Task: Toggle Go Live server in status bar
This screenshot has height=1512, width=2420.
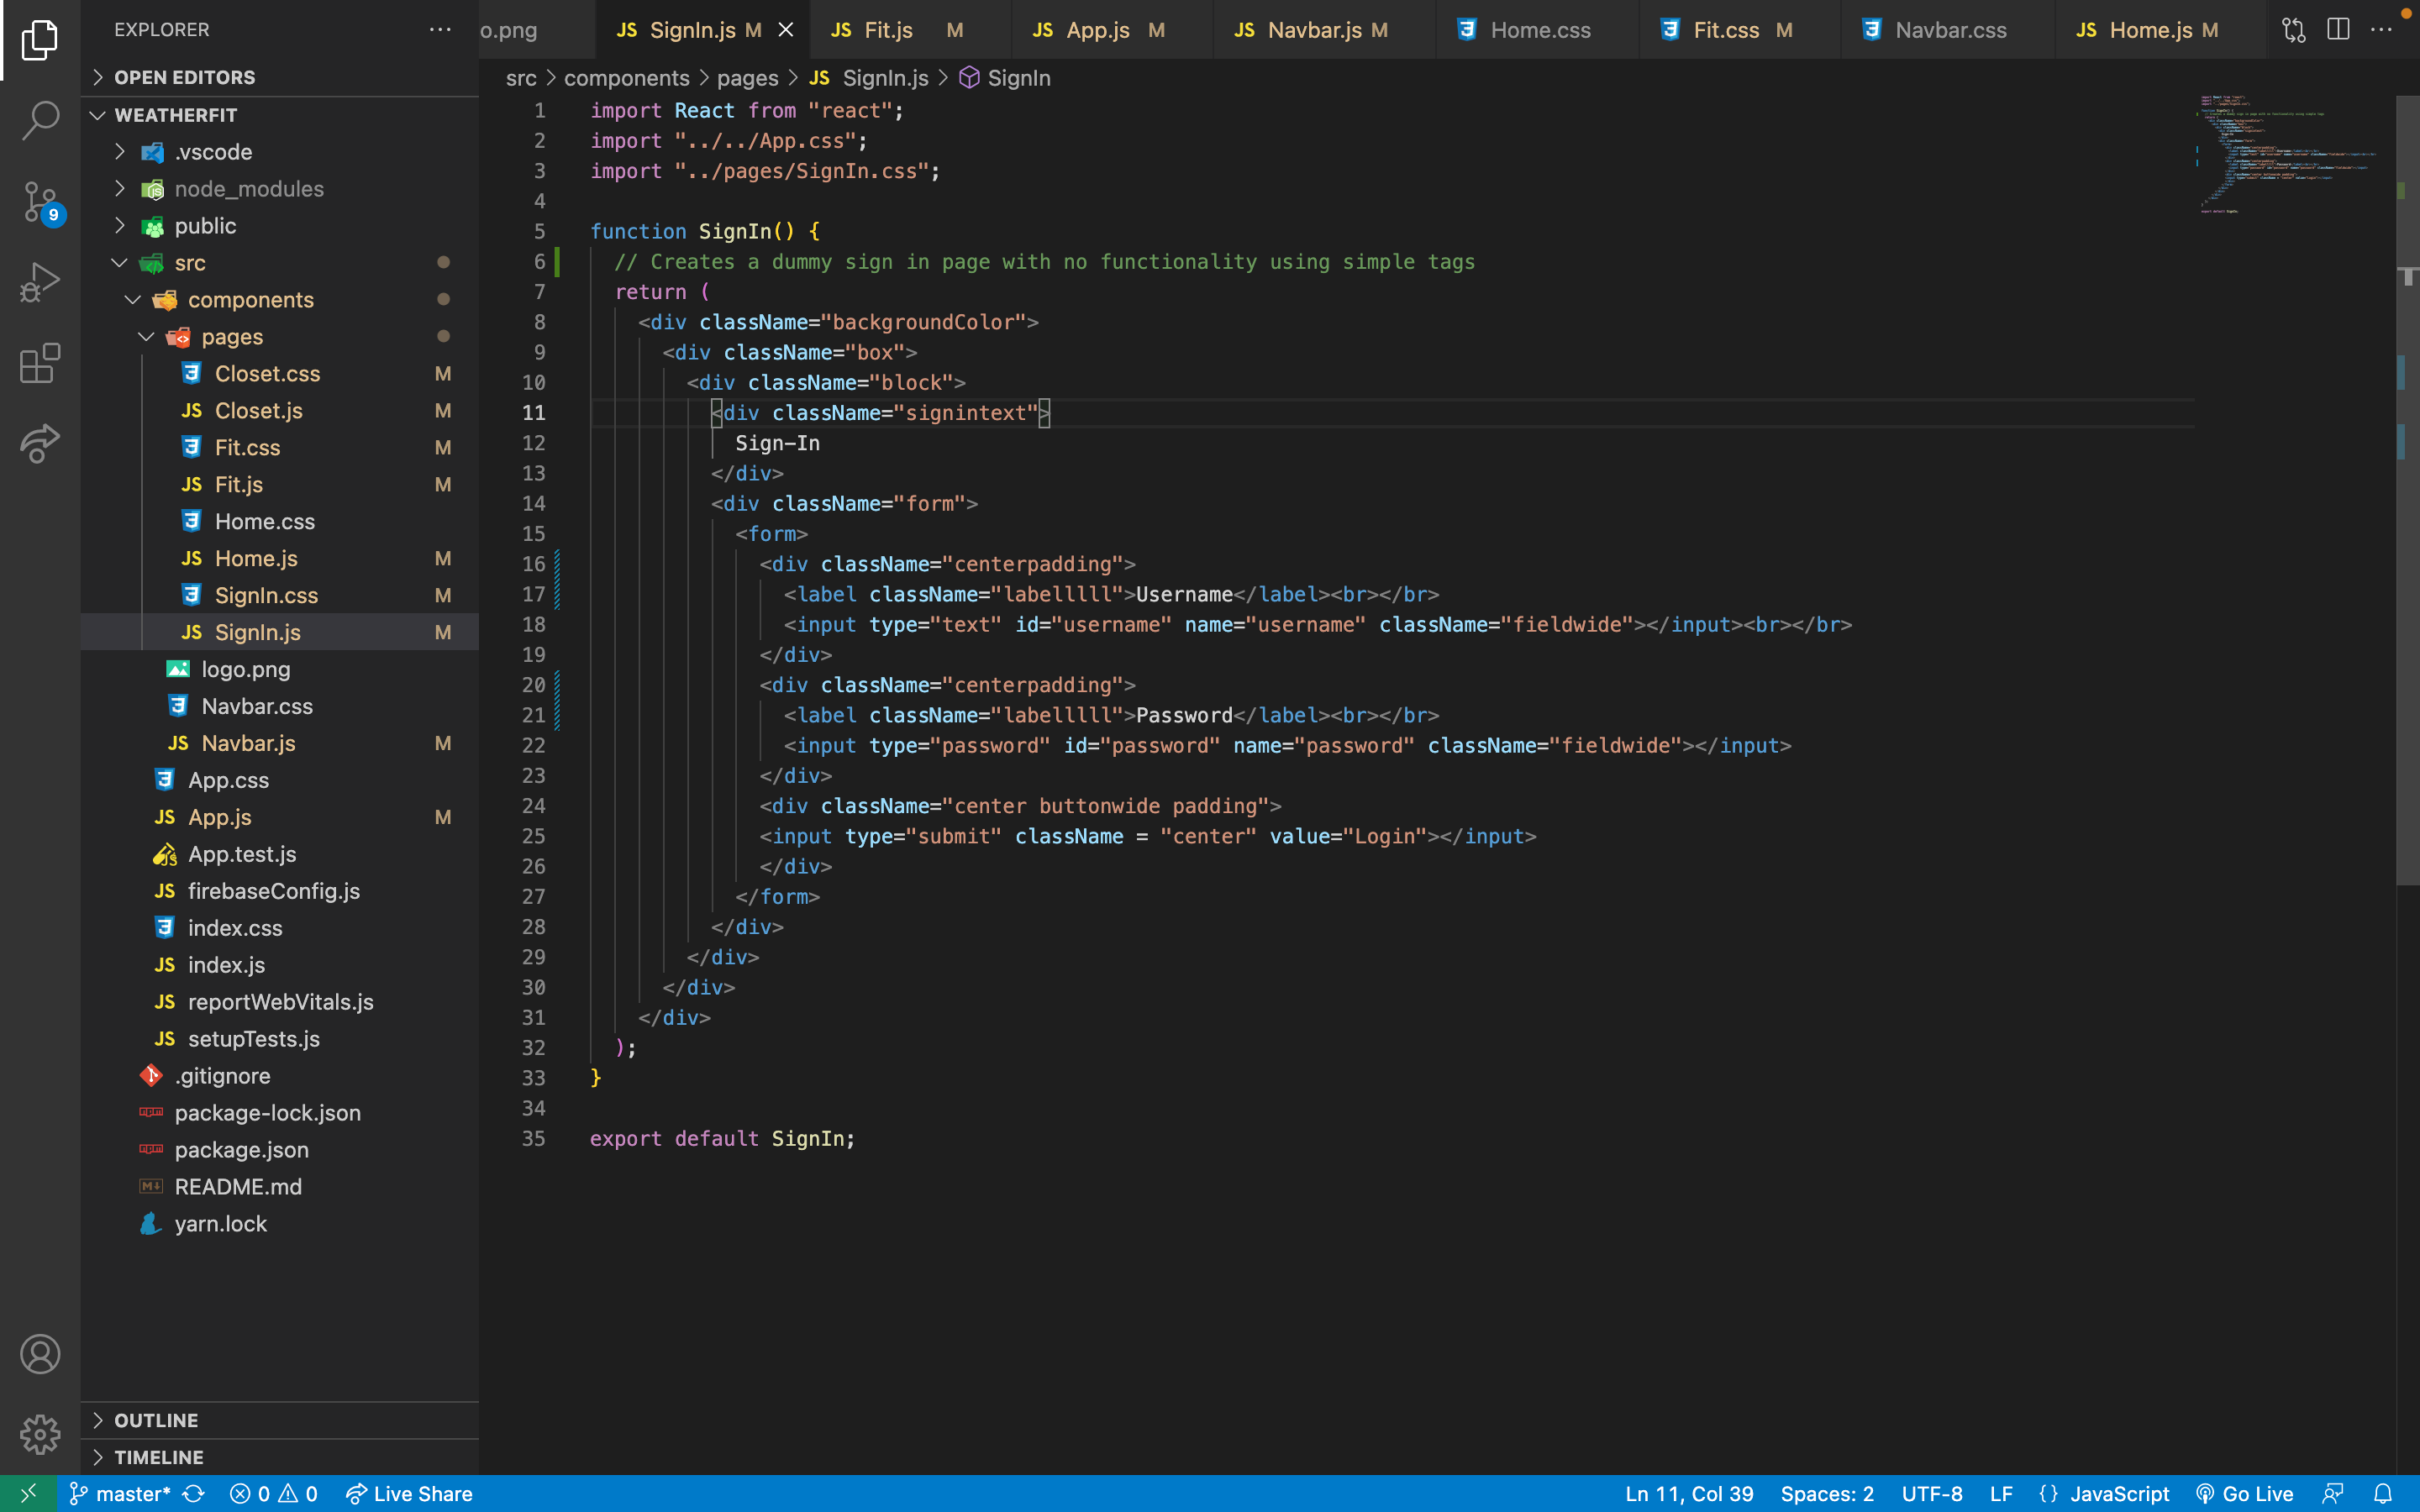Action: coord(2245,1494)
